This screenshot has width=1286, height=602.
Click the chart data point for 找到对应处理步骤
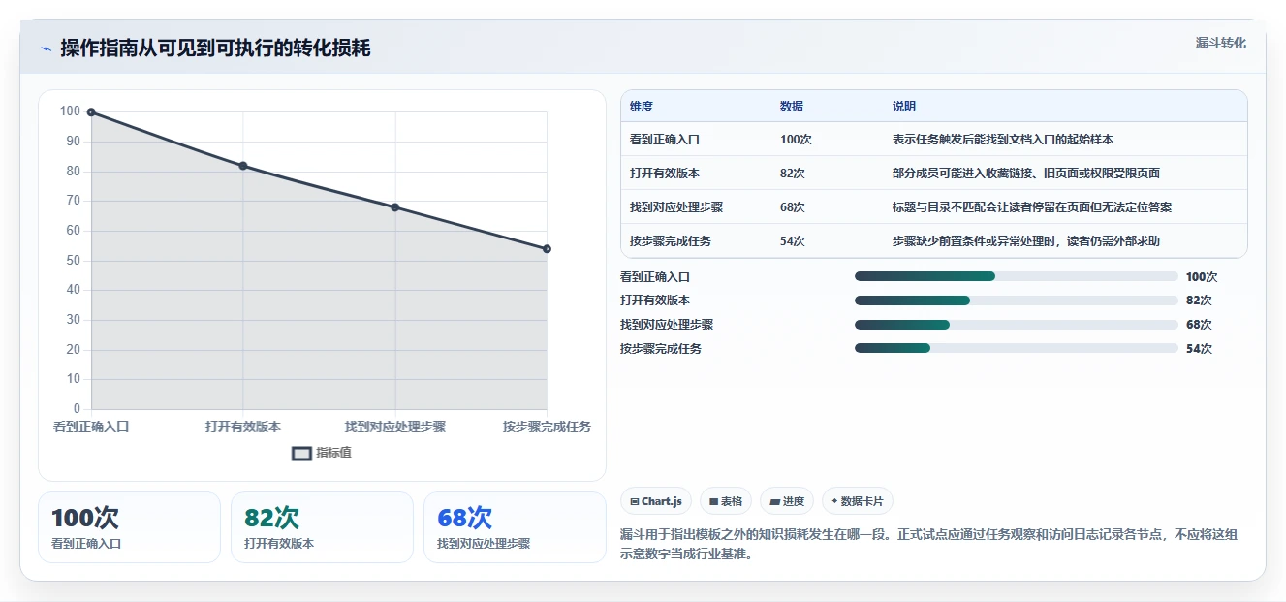tap(395, 207)
